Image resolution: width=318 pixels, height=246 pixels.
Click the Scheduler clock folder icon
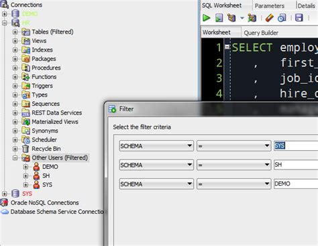click(x=26, y=139)
